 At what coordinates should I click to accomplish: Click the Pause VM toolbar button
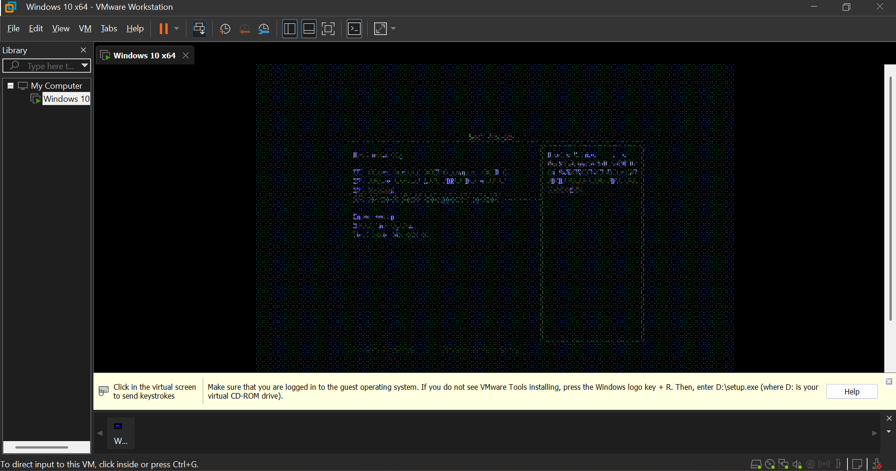click(x=164, y=29)
